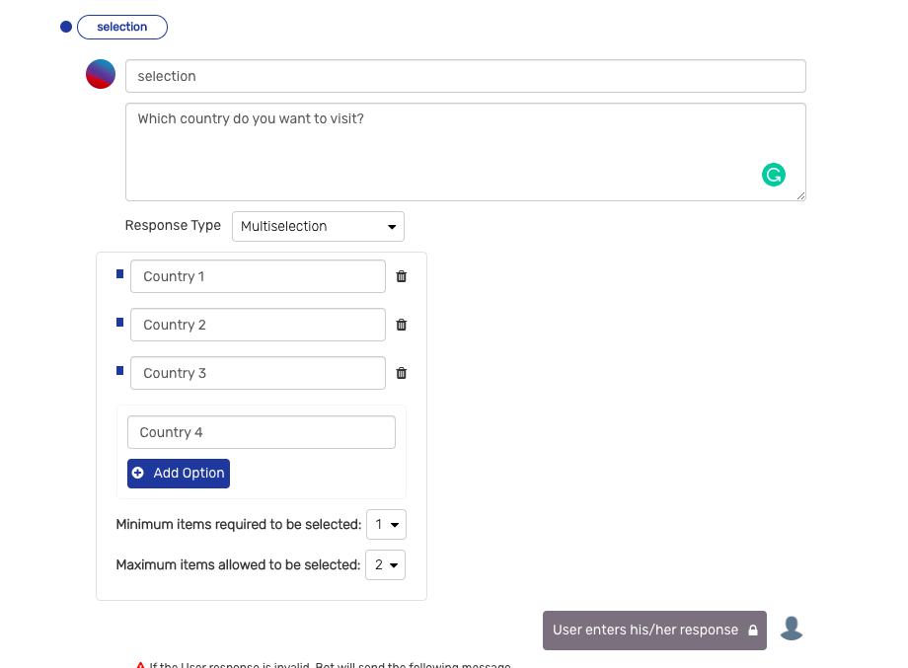Open the minimum items required dropdown
Image resolution: width=908 pixels, height=668 pixels.
tap(385, 525)
